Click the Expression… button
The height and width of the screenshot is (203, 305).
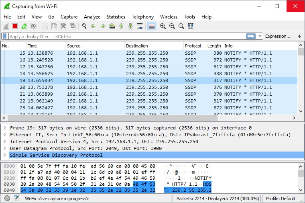tap(277, 36)
